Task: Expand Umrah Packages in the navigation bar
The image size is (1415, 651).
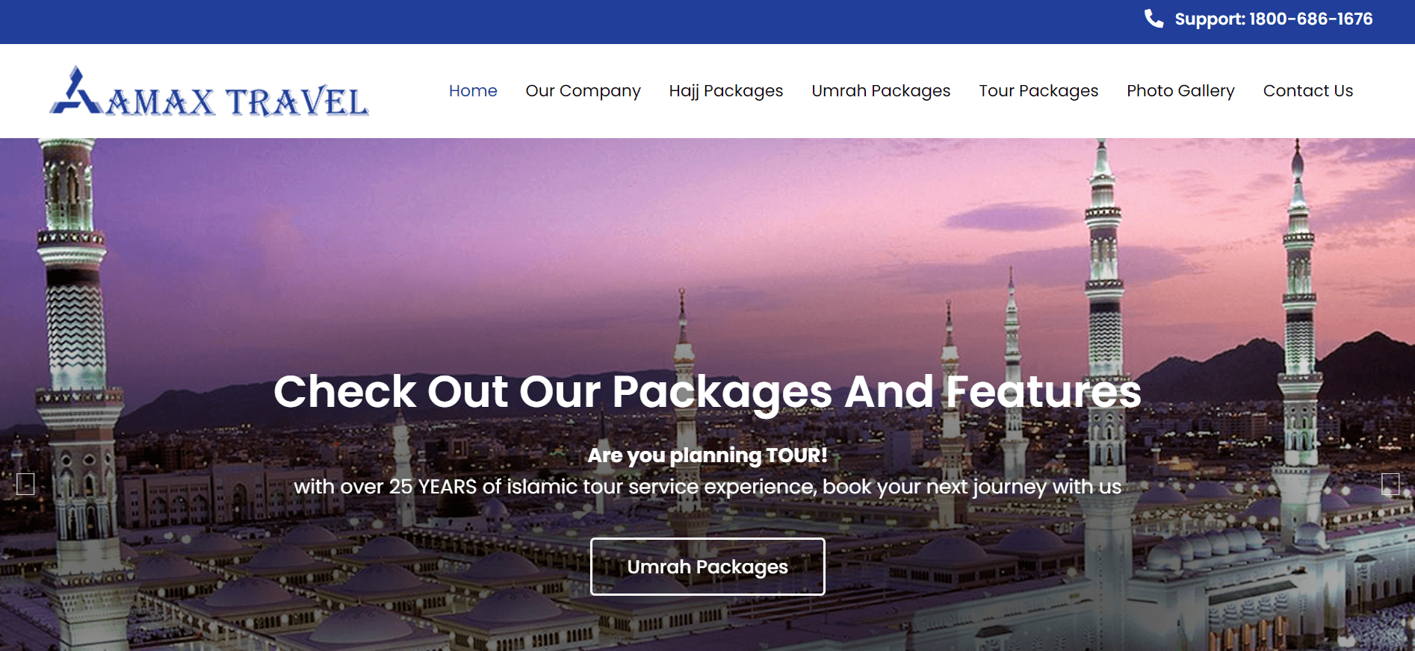Action: tap(881, 91)
